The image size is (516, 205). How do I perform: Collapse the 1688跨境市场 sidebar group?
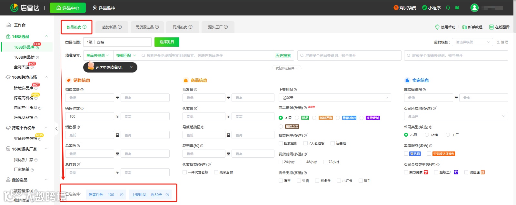pyautogui.click(x=46, y=77)
